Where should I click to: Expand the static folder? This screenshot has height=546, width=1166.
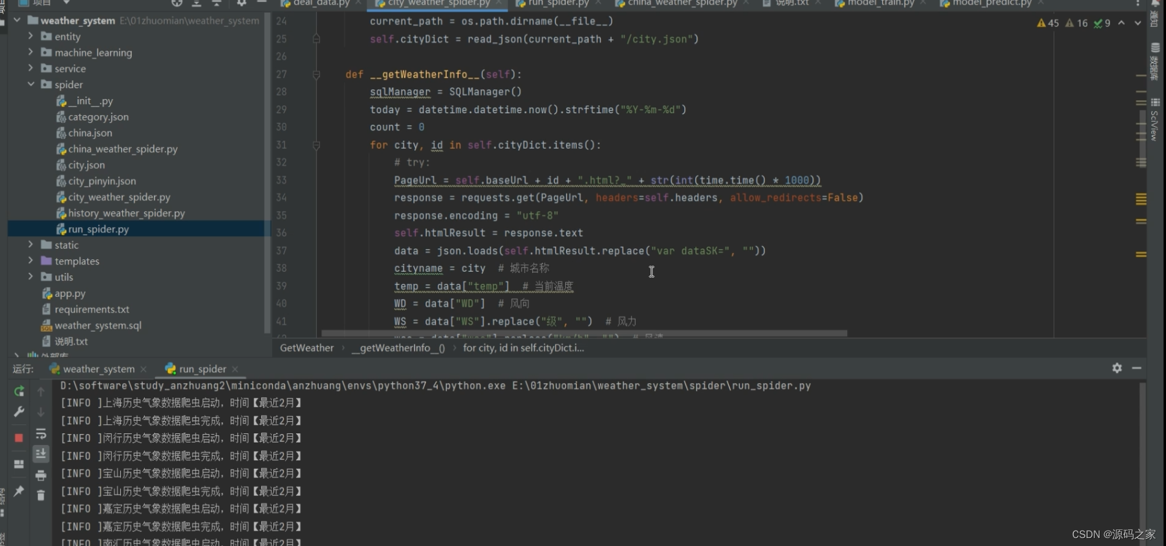coord(31,244)
